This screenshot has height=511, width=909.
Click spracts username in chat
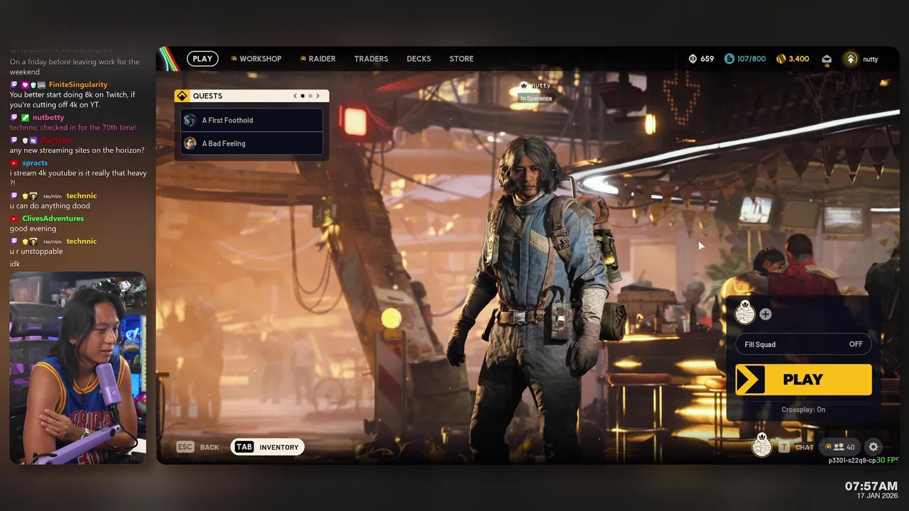[x=35, y=163]
